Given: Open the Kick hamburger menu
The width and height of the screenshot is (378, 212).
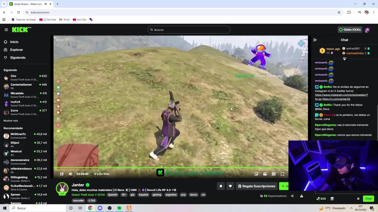Looking at the screenshot, I should tap(6, 30).
